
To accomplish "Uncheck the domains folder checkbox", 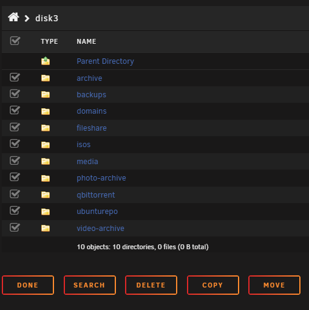I will pyautogui.click(x=15, y=111).
